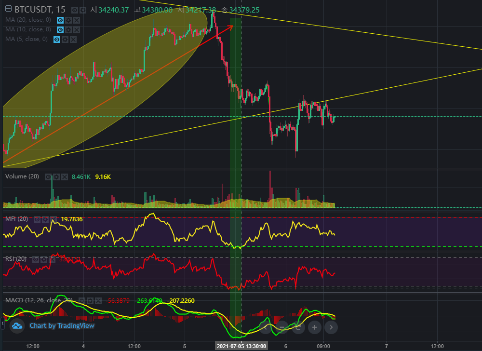The width and height of the screenshot is (482, 351).
Task: Remove MA (10, close, 0) with its X icon
Action: (x=76, y=29)
